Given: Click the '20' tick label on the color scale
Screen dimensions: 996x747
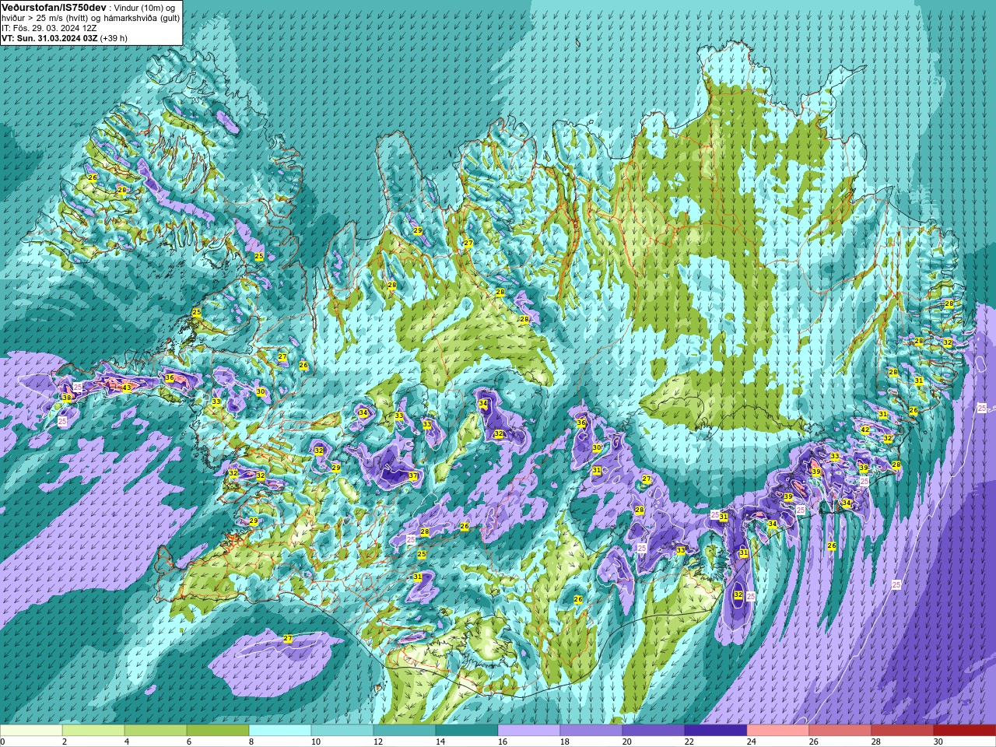Looking at the screenshot, I should (627, 742).
